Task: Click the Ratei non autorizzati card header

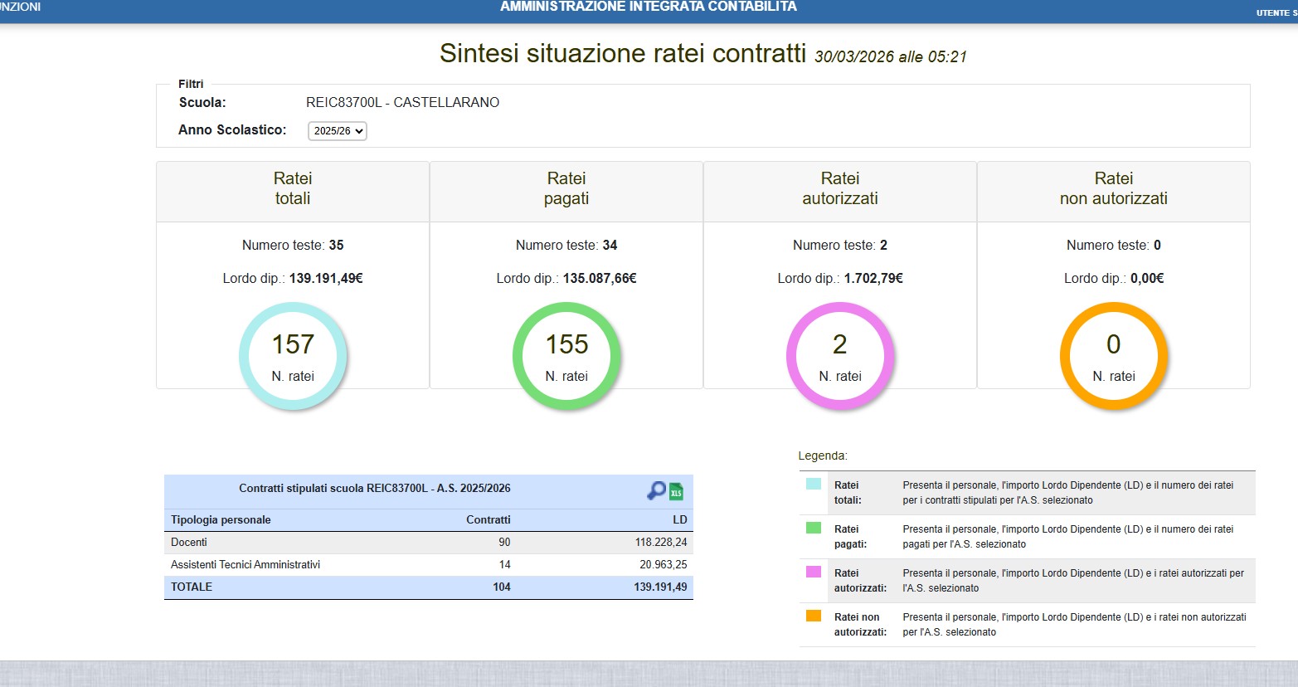Action: tap(1114, 189)
